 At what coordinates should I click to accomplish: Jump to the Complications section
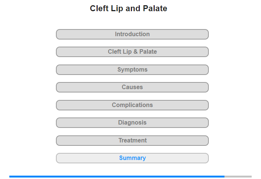(x=132, y=105)
